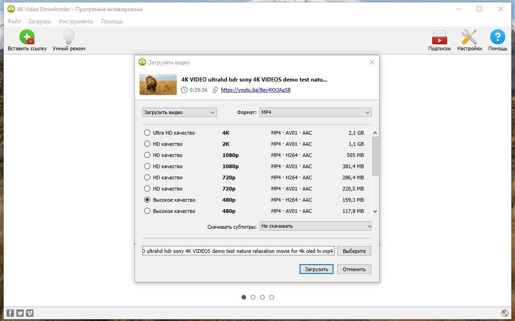This screenshot has width=515, height=321.
Task: Click the file name path input field
Action: click(239, 251)
